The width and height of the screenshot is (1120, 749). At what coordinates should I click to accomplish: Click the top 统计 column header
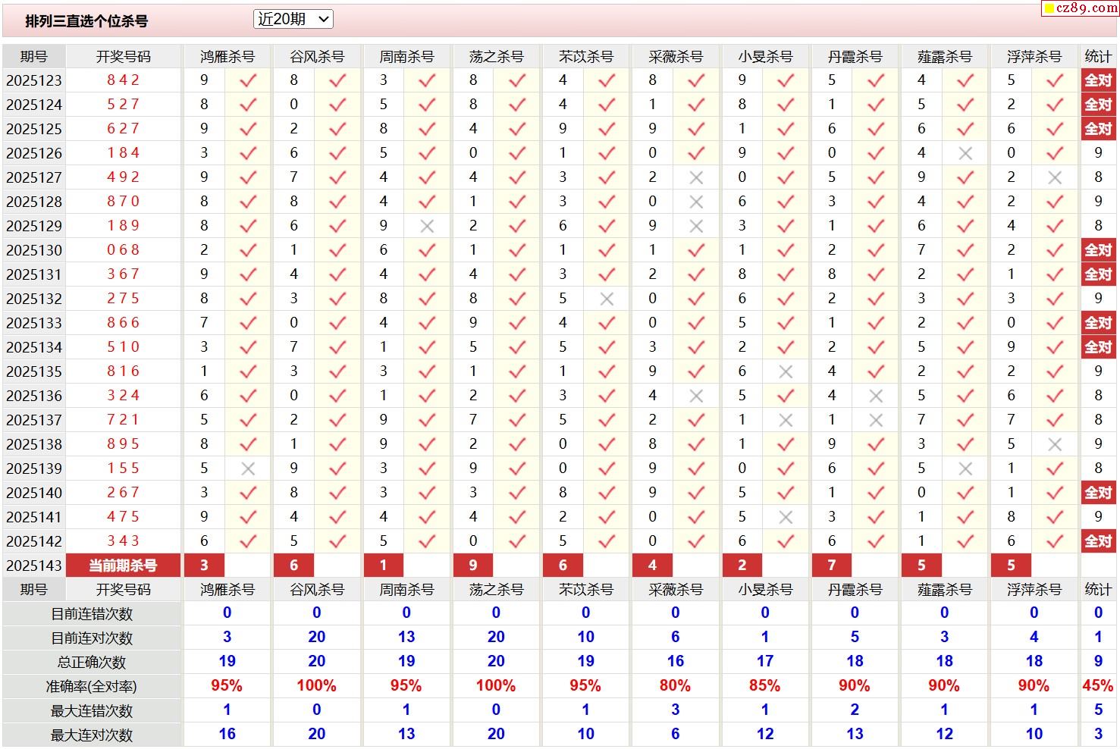[x=1098, y=57]
